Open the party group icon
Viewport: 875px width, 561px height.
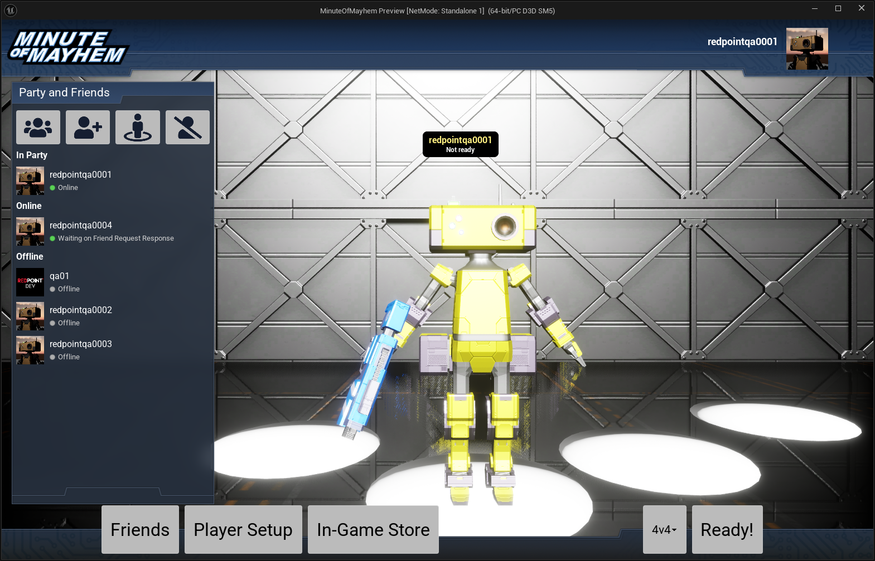[38, 127]
